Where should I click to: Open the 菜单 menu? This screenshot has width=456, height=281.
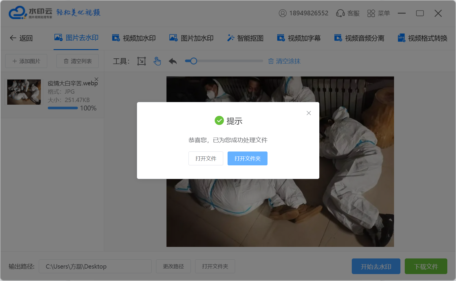click(378, 13)
